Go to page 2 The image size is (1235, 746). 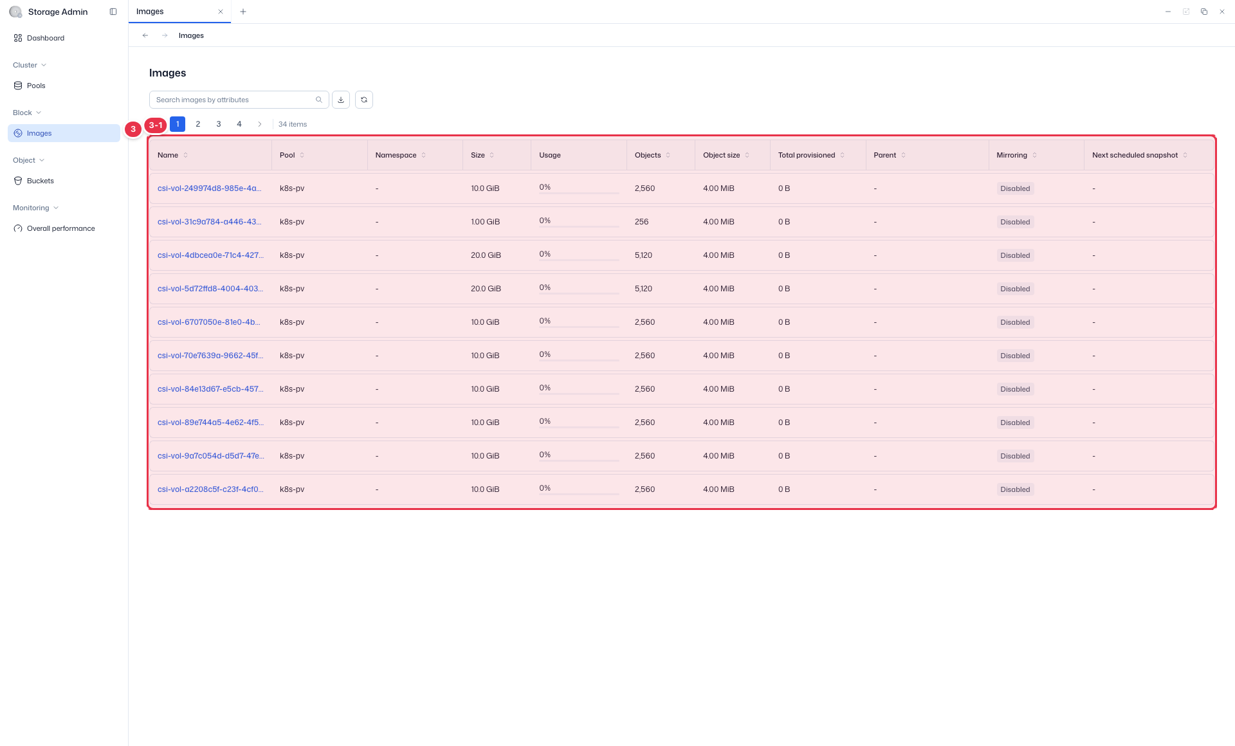tap(198, 124)
